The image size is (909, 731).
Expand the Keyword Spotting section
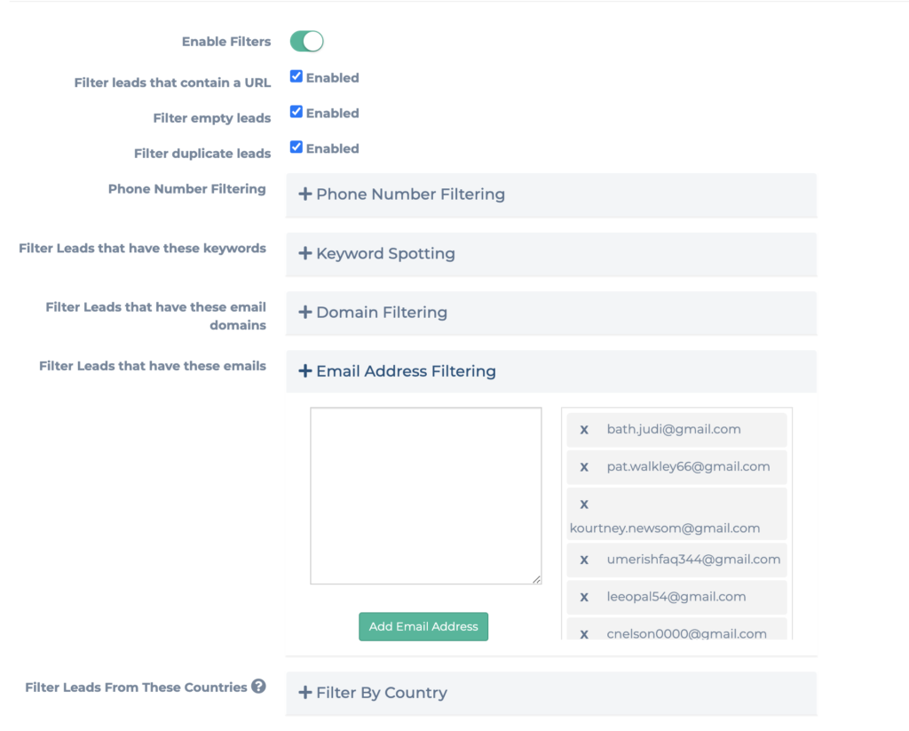(x=385, y=254)
